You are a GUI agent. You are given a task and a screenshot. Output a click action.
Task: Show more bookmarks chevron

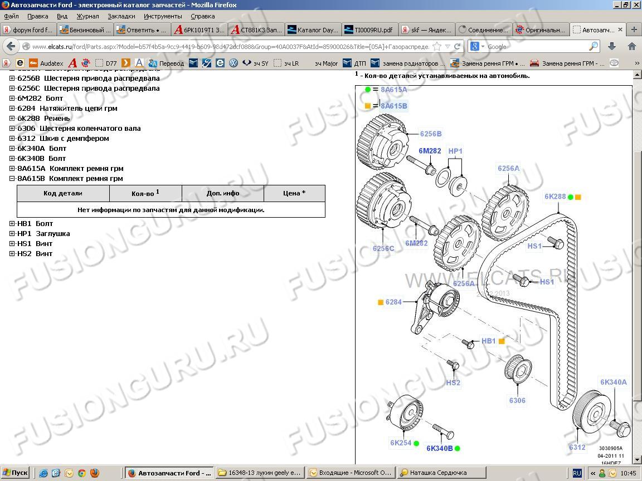coord(636,63)
